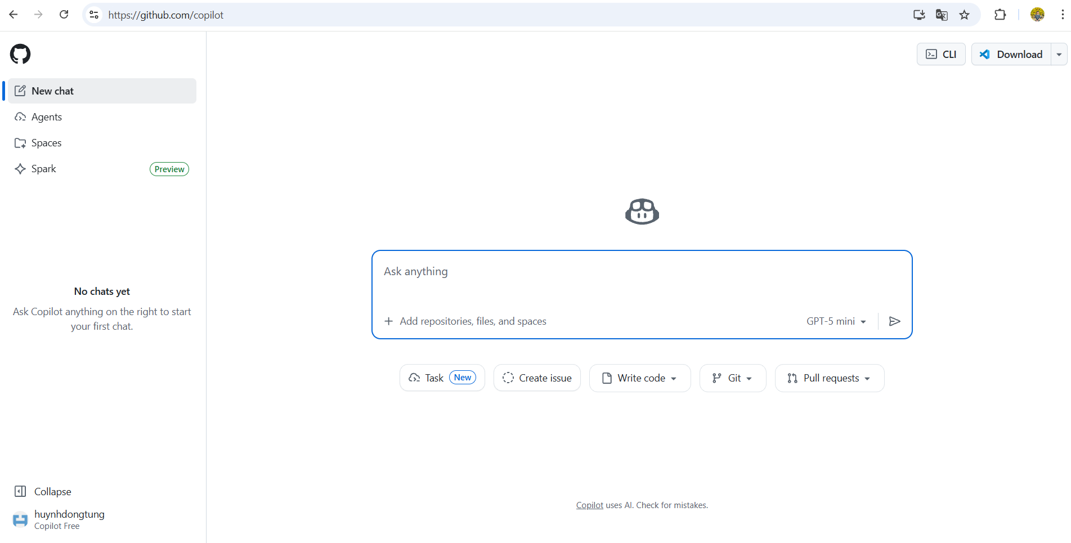The image size is (1071, 543).
Task: Click the add repositories plus icon
Action: click(x=388, y=321)
